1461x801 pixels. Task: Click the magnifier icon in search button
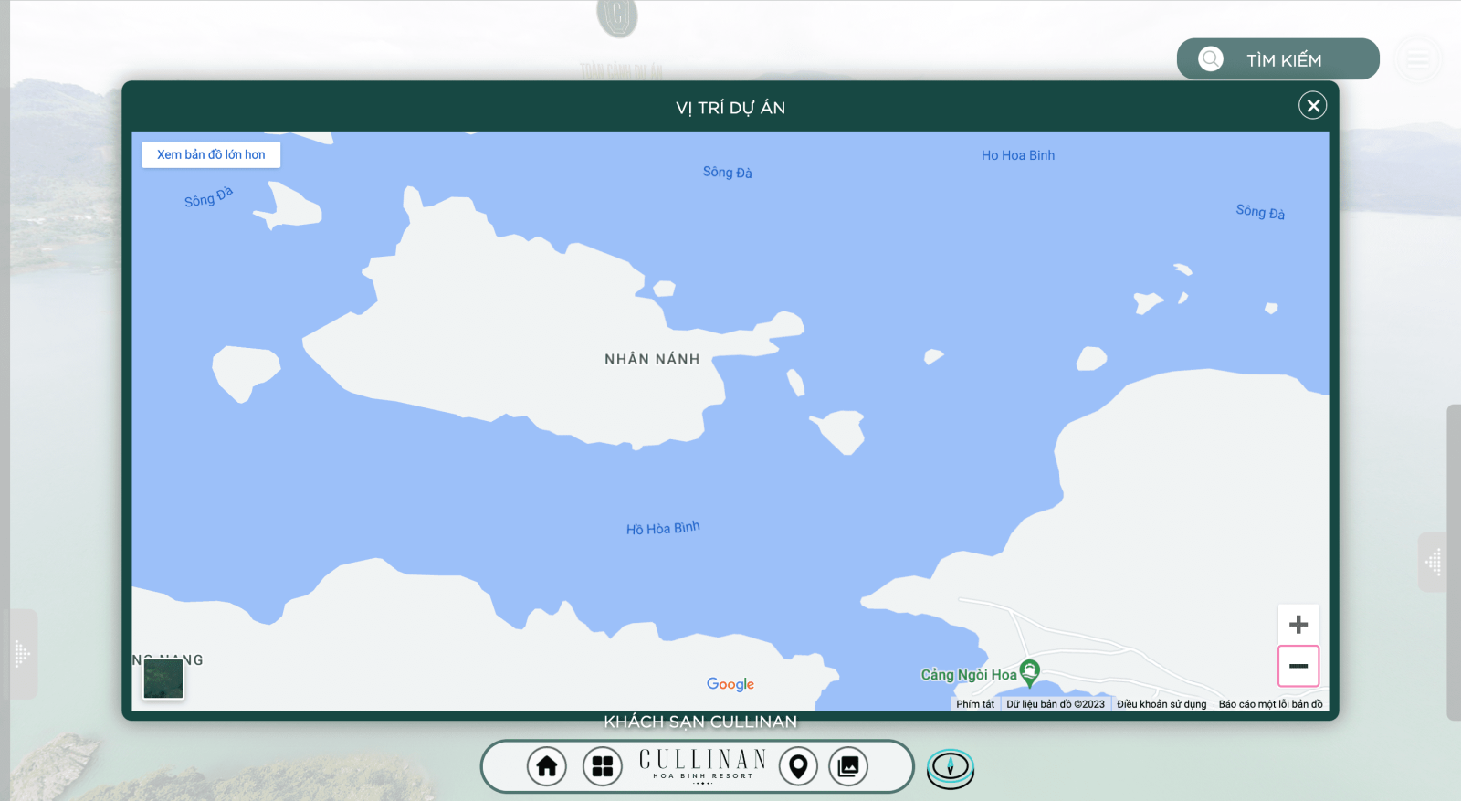pyautogui.click(x=1211, y=59)
